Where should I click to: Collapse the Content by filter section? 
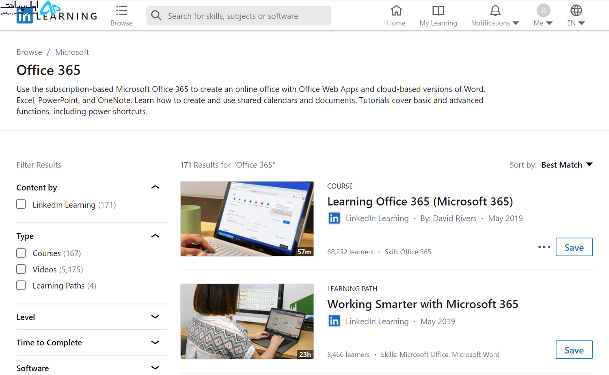click(155, 187)
